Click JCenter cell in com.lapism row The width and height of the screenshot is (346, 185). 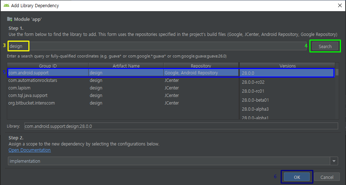pyautogui.click(x=201, y=88)
